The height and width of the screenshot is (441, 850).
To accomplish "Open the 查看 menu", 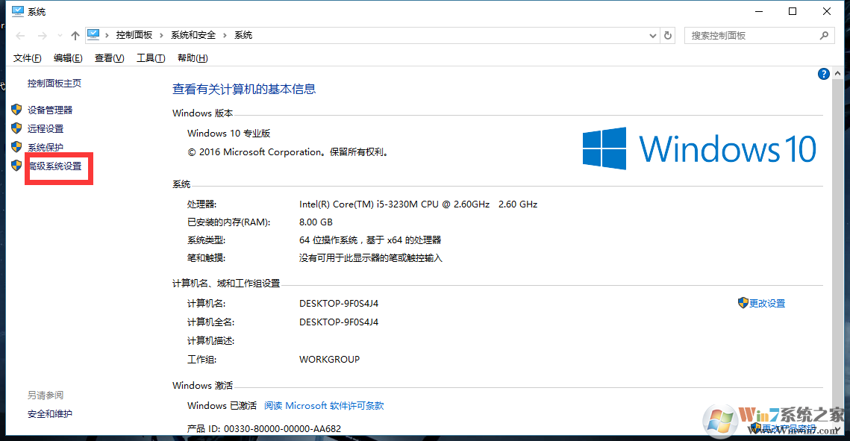I will [108, 57].
